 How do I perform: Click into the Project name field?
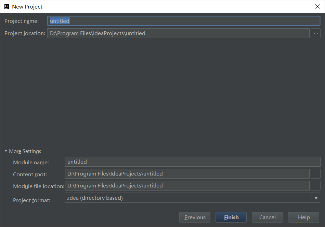(183, 21)
